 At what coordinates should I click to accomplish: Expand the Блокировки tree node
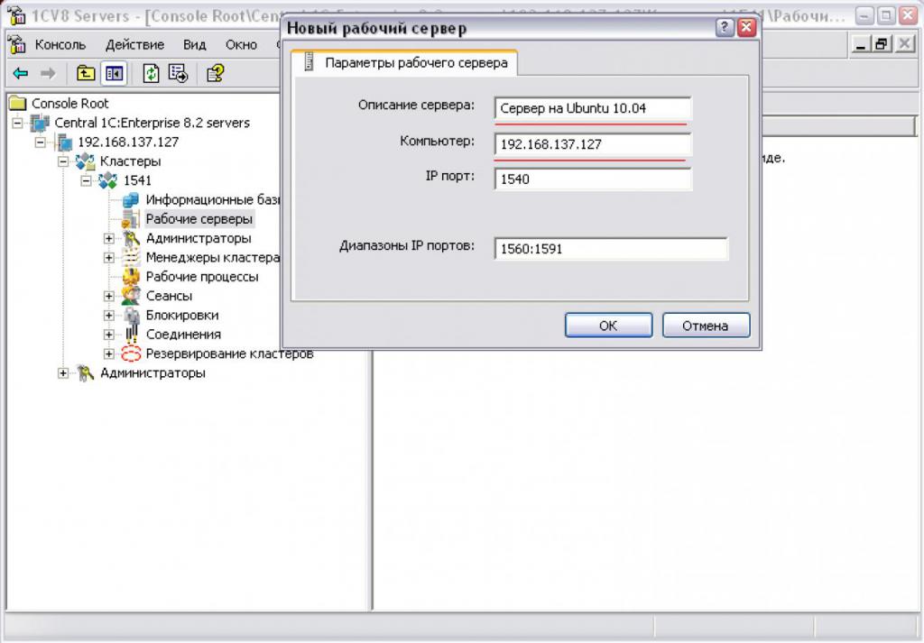(x=109, y=316)
